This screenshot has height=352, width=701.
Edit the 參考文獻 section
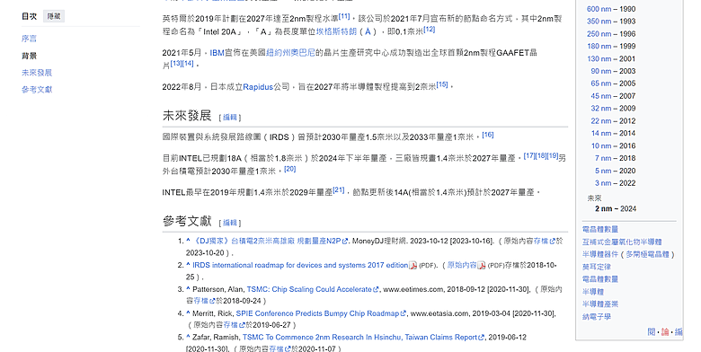point(230,223)
